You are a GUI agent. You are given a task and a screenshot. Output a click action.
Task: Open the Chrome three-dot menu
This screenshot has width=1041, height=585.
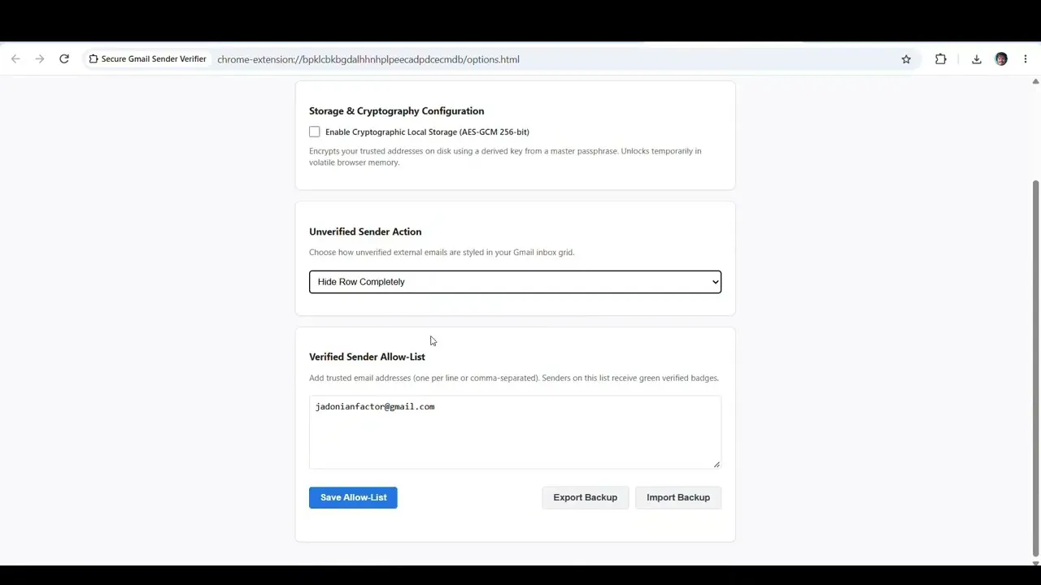[x=1026, y=59]
